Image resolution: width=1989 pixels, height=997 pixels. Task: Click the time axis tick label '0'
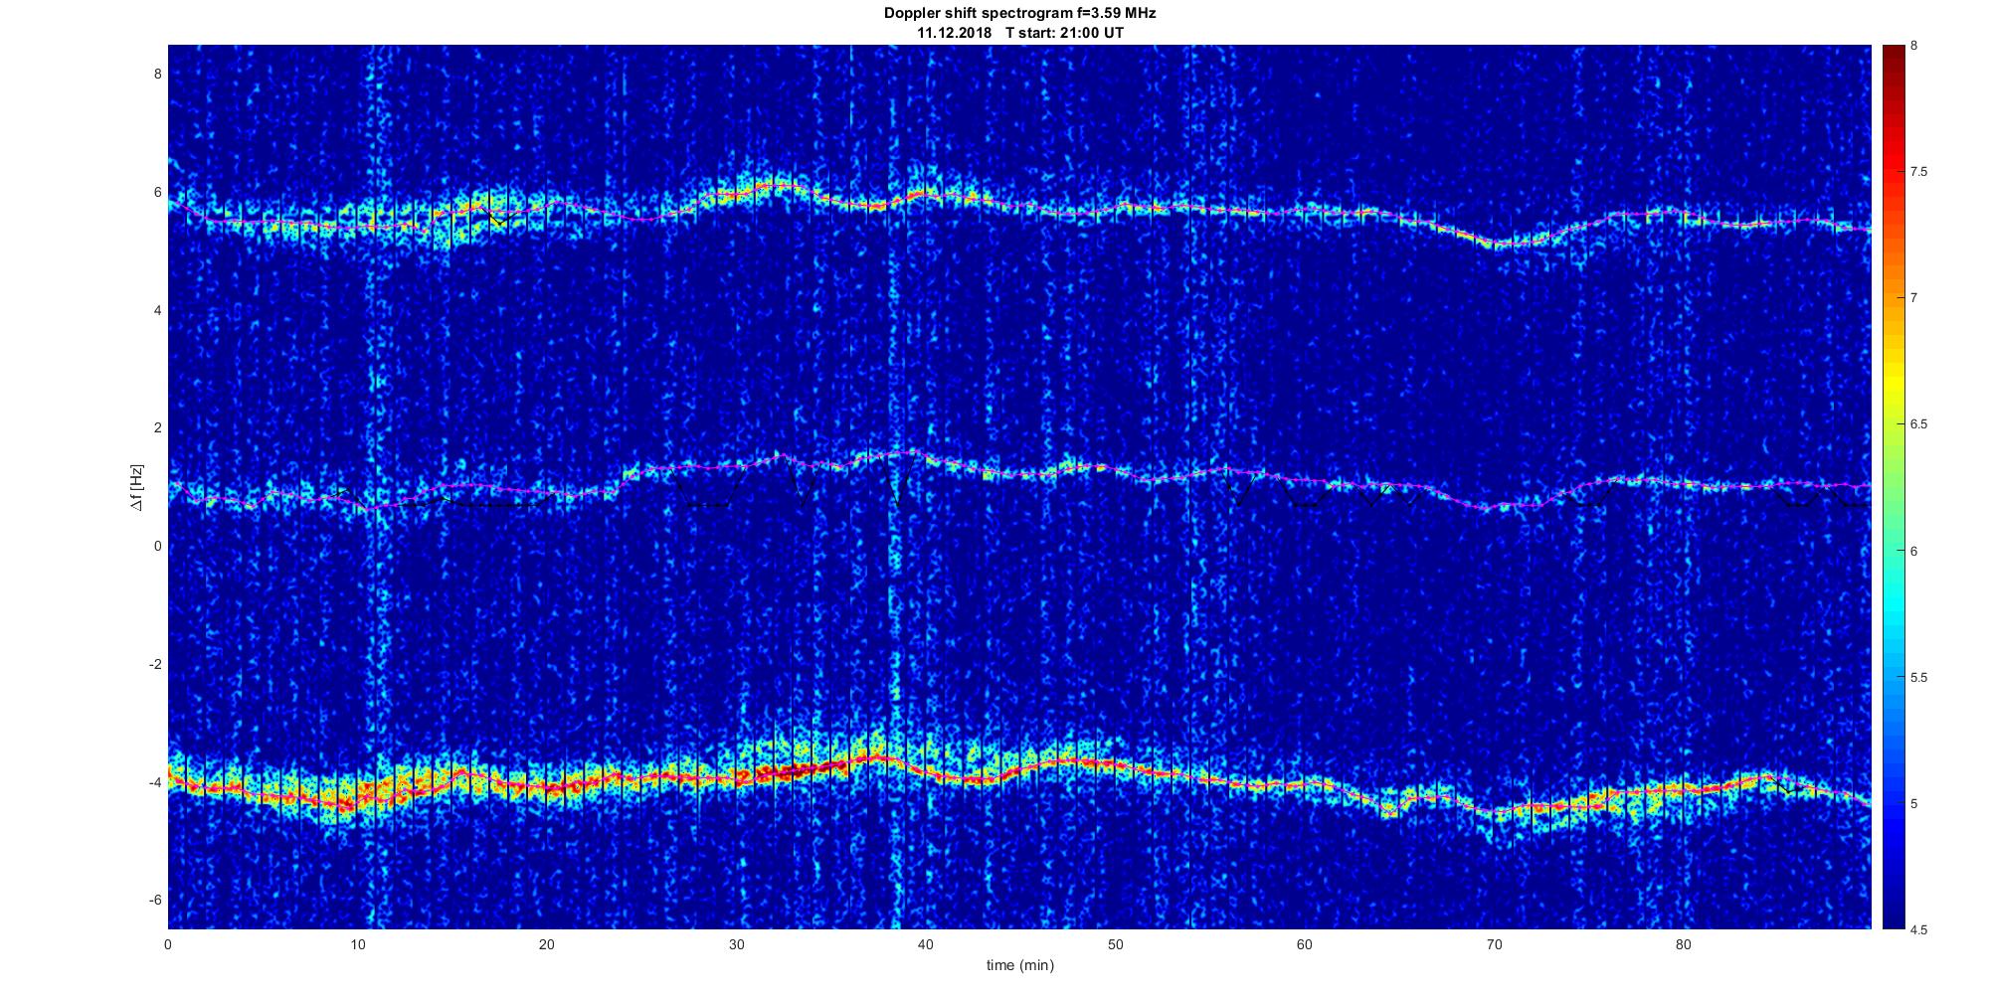coord(168,944)
